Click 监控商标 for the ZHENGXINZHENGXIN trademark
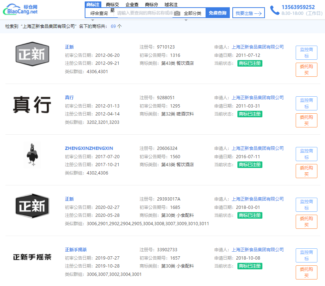Screen dimensions: 325x286 point(306,154)
